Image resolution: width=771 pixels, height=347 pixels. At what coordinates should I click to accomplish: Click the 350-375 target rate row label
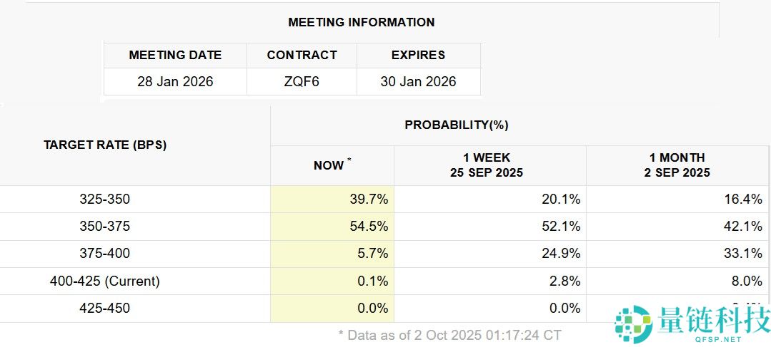point(105,227)
